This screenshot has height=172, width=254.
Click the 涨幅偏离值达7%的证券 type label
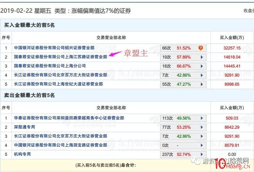(101, 11)
